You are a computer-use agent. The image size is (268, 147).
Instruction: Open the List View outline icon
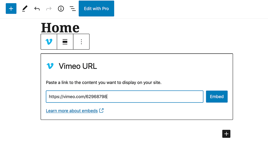pyautogui.click(x=73, y=9)
